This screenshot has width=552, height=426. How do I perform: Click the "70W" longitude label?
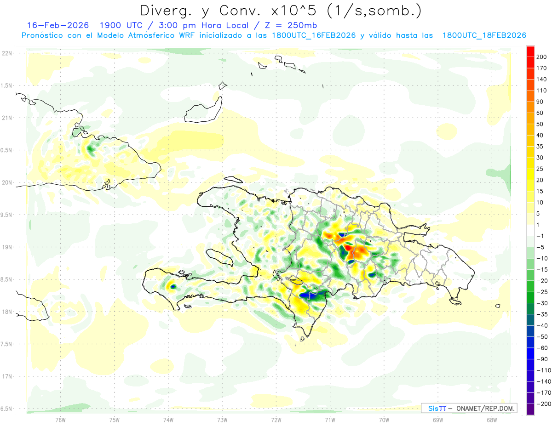pos(384,420)
